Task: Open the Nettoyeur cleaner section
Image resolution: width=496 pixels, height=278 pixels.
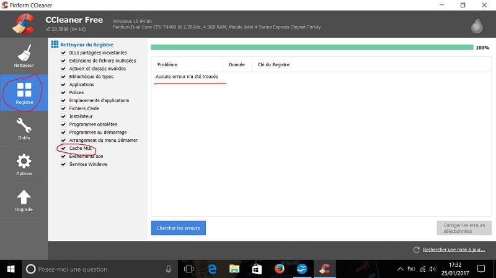Action: coord(24,56)
